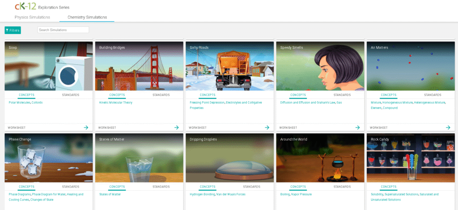Open the Homogeneous Mixture concept link
Screen dimensions: 458x210
398,103
